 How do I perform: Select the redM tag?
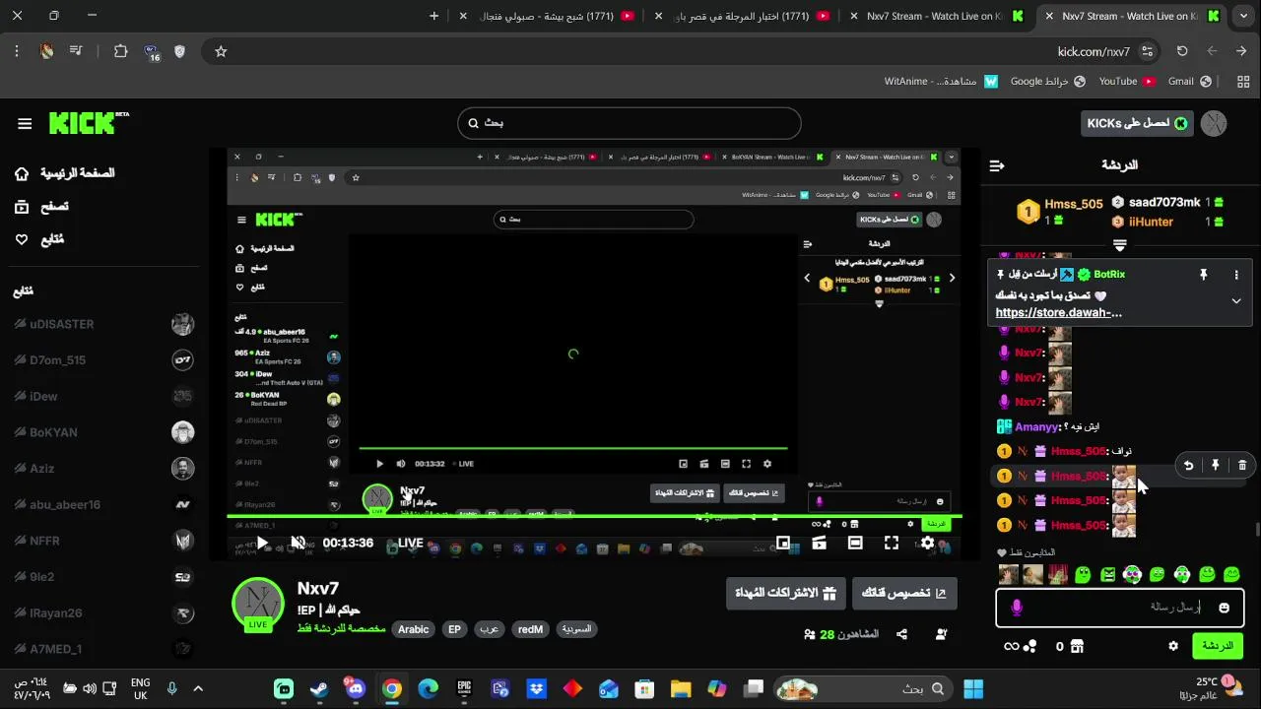pyautogui.click(x=530, y=629)
